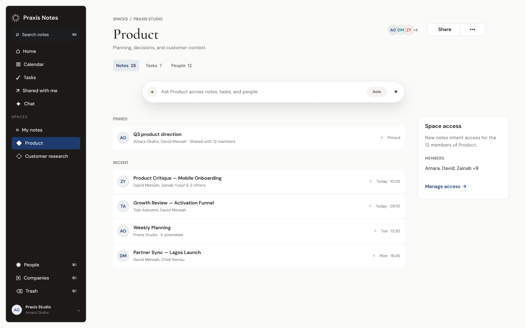Image resolution: width=525 pixels, height=328 pixels.
Task: Click the arrow next to Manage access
Action: [x=465, y=186]
